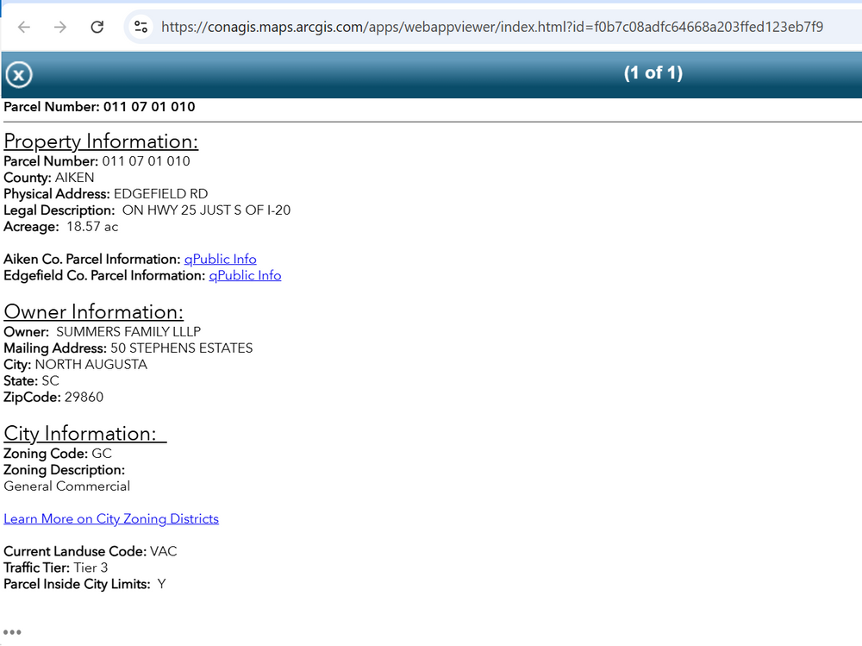Screen dimensions: 862x646
Task: Click the browser back arrow
Action: pos(24,27)
